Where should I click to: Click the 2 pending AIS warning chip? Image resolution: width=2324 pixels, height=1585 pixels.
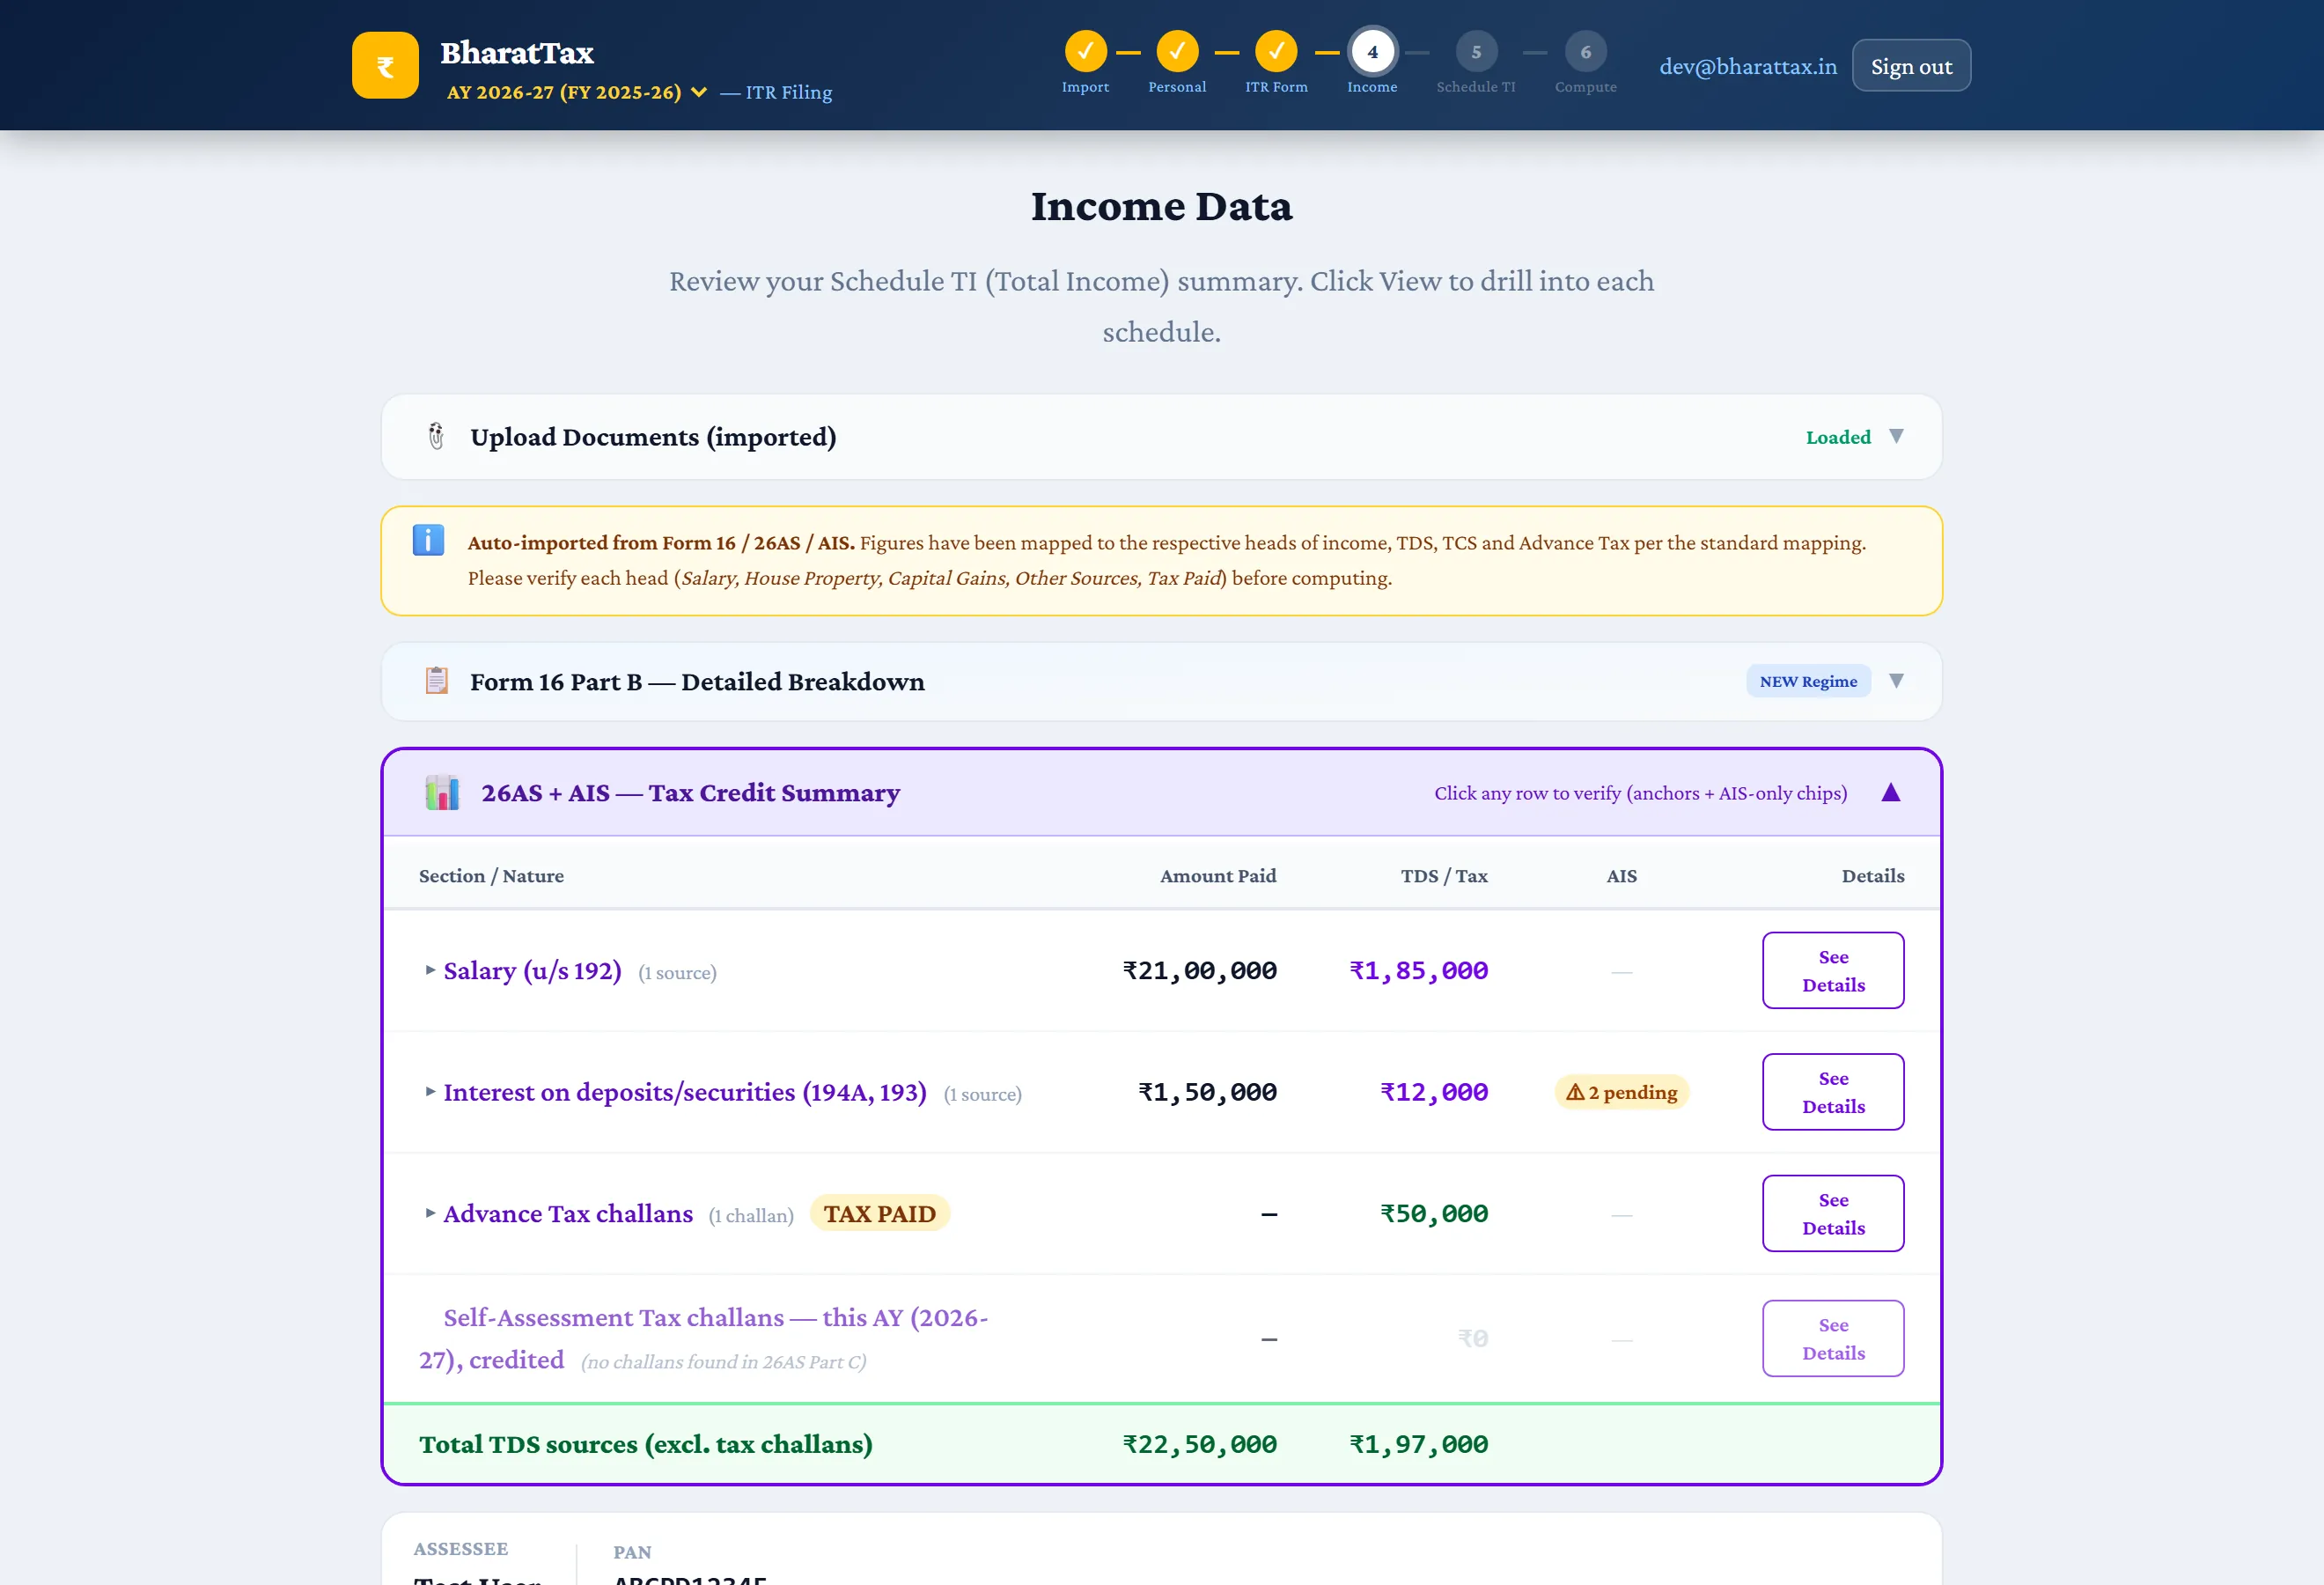[x=1621, y=1092]
